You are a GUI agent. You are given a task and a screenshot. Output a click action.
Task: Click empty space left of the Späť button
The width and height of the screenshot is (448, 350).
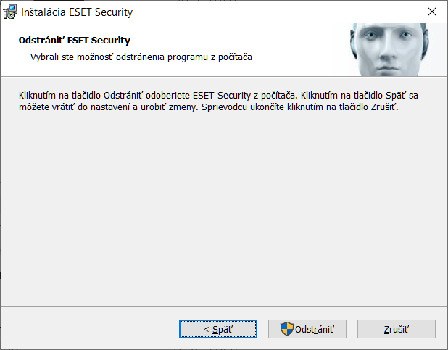(88, 328)
